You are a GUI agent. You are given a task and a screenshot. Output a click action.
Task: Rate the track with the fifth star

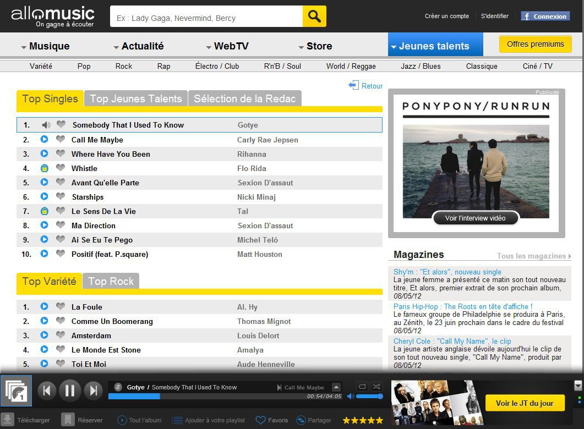(380, 420)
